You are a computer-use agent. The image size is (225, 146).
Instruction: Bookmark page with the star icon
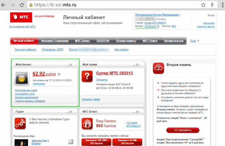click(x=203, y=5)
